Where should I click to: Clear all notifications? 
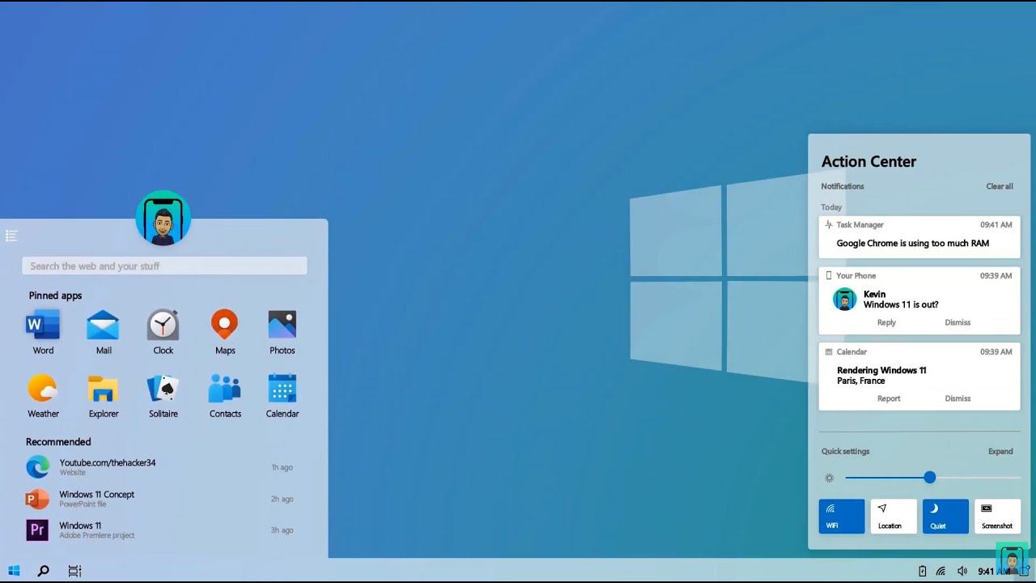1000,186
